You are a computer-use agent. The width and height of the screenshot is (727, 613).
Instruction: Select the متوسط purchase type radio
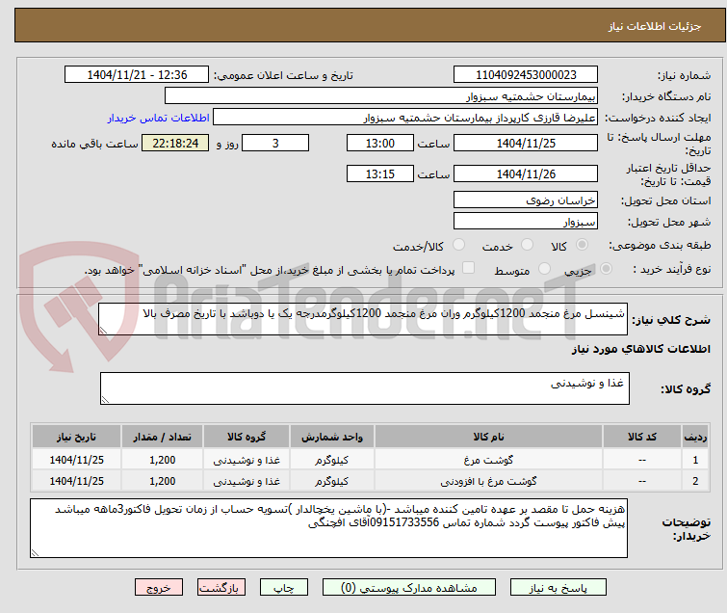544,269
